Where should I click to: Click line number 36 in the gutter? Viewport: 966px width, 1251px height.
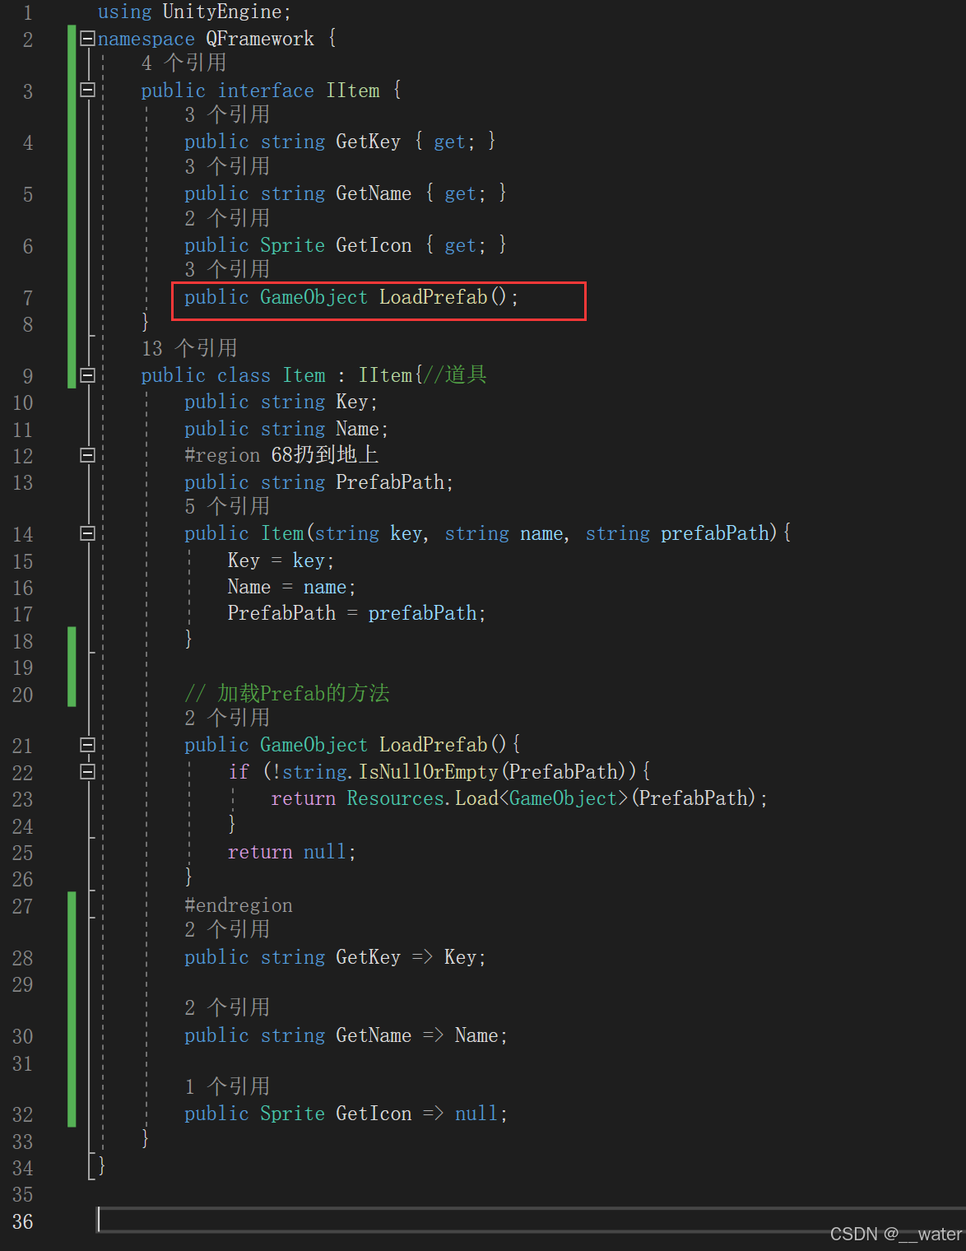pos(22,1221)
